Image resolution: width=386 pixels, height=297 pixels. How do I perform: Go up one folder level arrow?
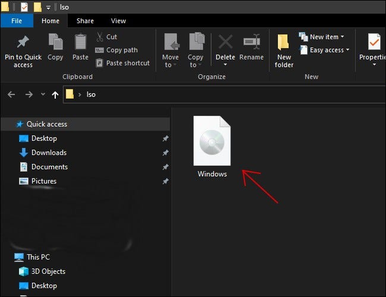tap(55, 94)
